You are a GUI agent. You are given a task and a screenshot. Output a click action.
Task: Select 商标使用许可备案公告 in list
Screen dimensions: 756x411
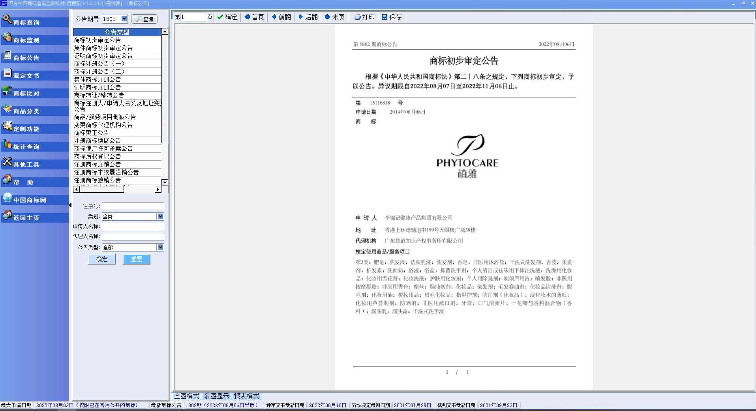point(117,148)
